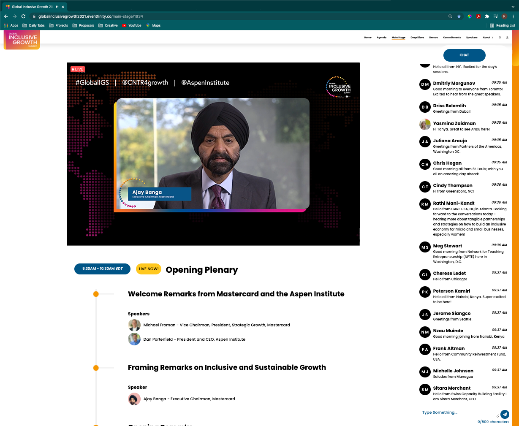Open the Agenda nav item
The image size is (519, 426).
pyautogui.click(x=381, y=38)
